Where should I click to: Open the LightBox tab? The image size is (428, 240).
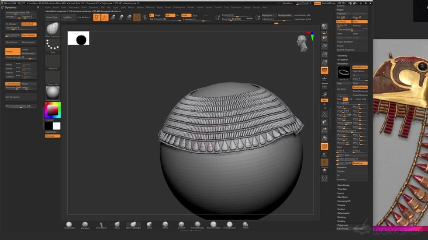pos(68,17)
